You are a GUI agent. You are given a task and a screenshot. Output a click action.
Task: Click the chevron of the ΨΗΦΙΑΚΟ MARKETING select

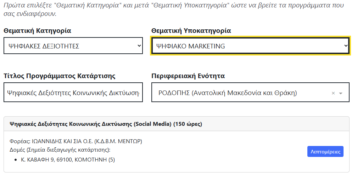pyautogui.click(x=346, y=46)
